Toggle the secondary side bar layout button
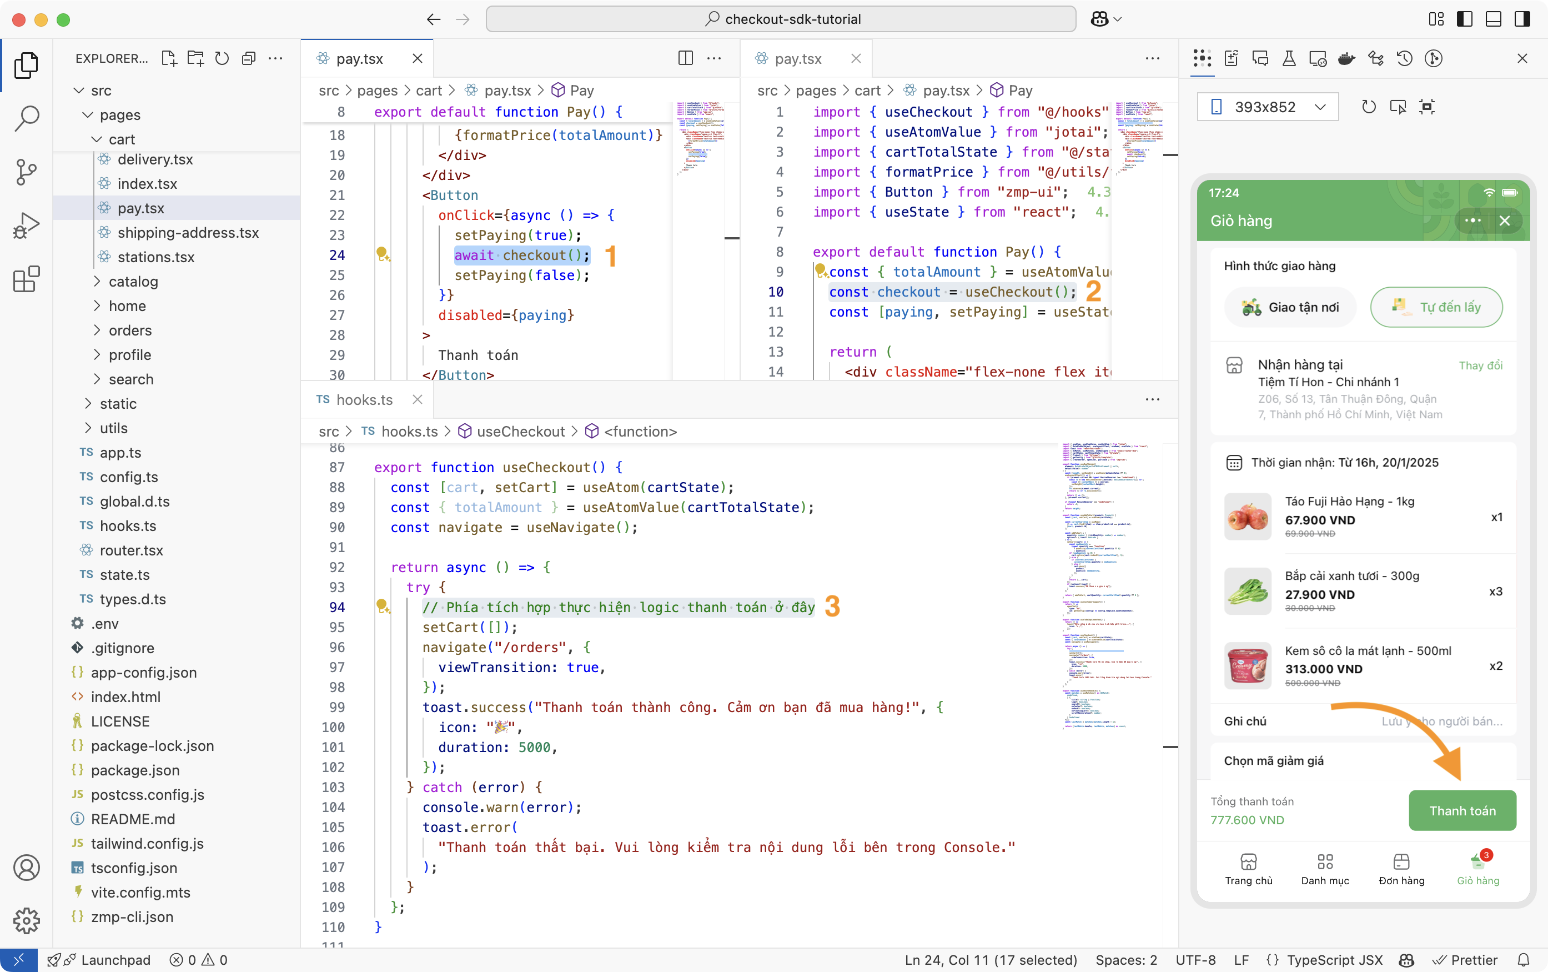 1522,19
